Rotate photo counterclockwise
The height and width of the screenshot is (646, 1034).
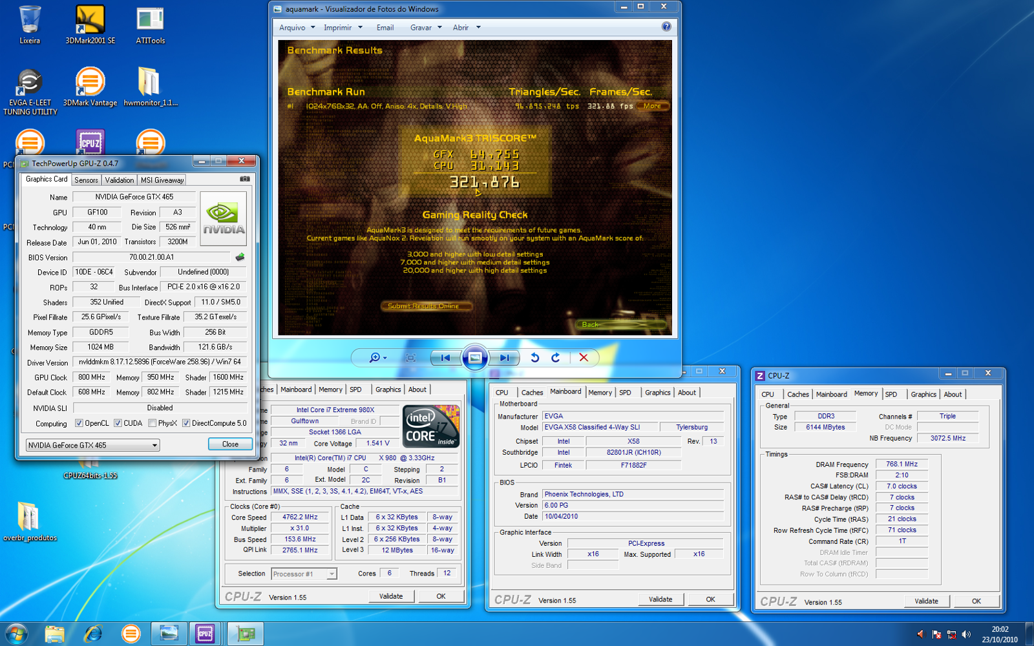tap(534, 357)
